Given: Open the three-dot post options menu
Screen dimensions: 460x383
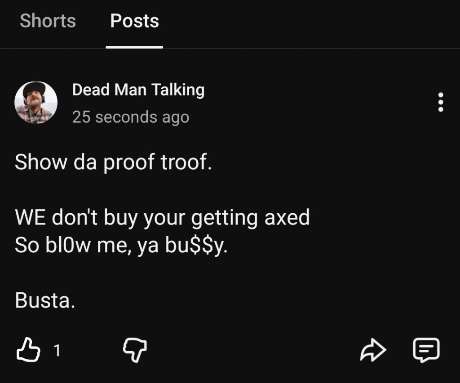Looking at the screenshot, I should 441,102.
